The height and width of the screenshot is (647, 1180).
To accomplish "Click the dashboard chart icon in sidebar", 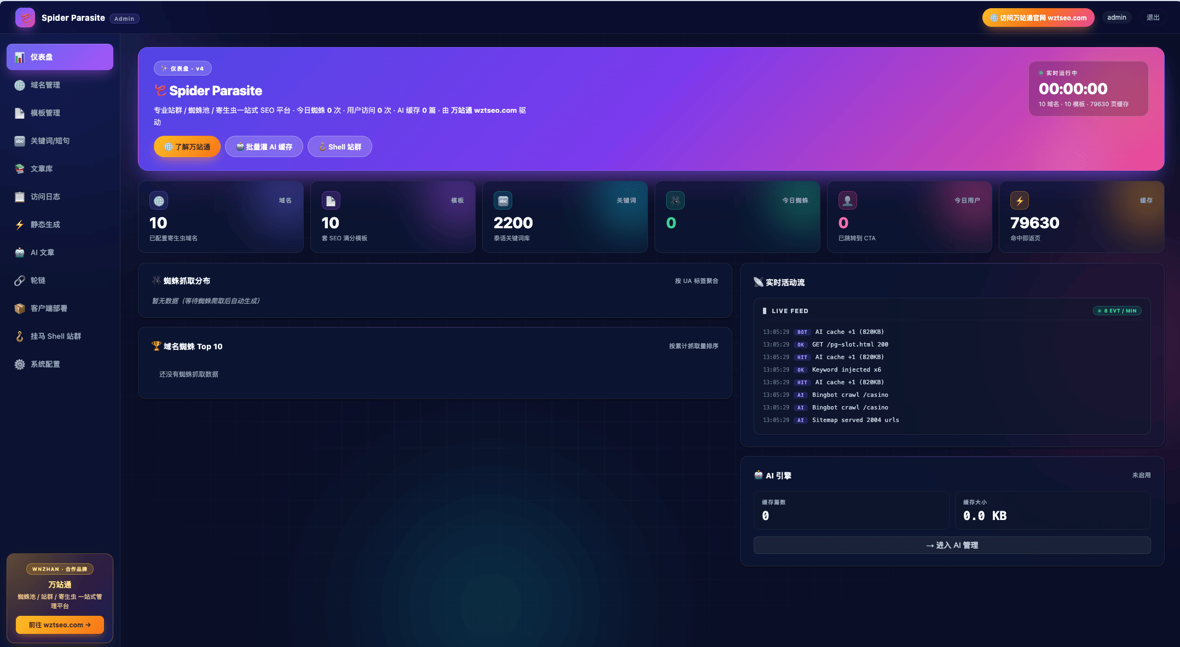I will tap(20, 57).
